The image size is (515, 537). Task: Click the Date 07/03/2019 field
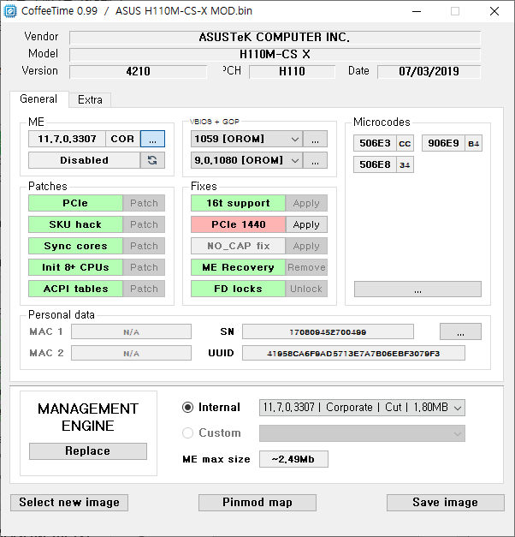429,72
